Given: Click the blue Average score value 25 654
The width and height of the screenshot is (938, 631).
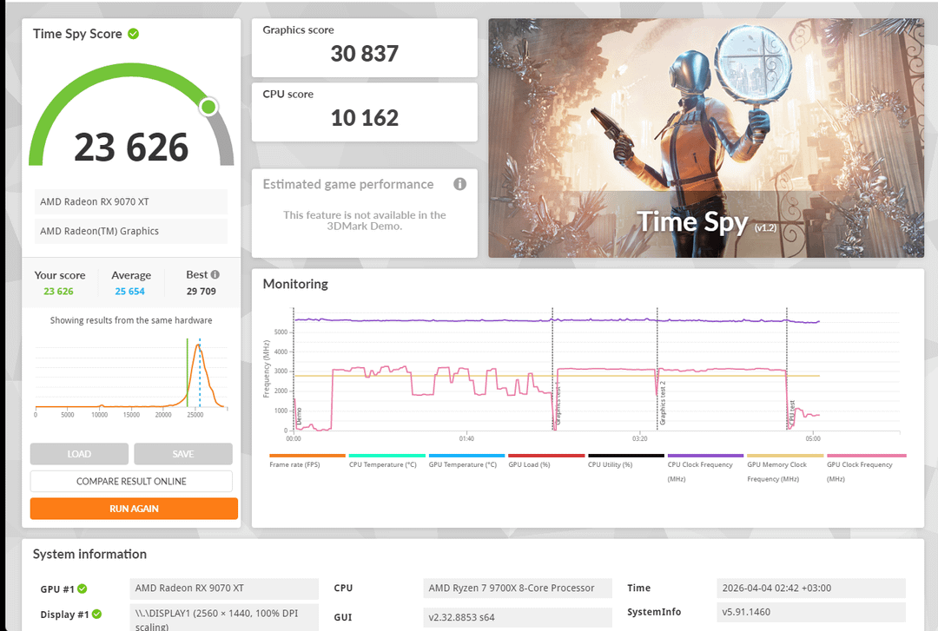Looking at the screenshot, I should point(130,292).
